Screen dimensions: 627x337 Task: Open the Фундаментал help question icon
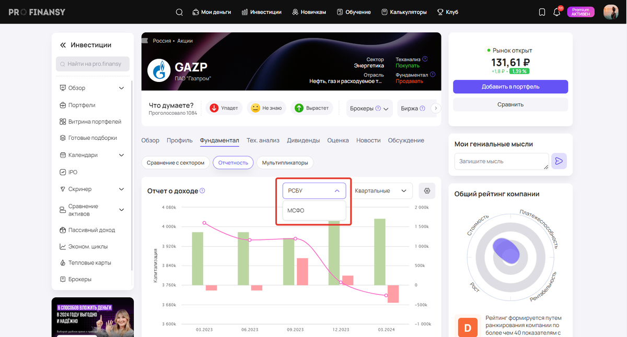coord(433,75)
